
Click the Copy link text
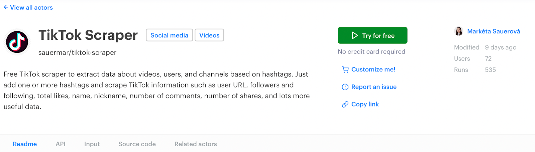click(x=365, y=104)
